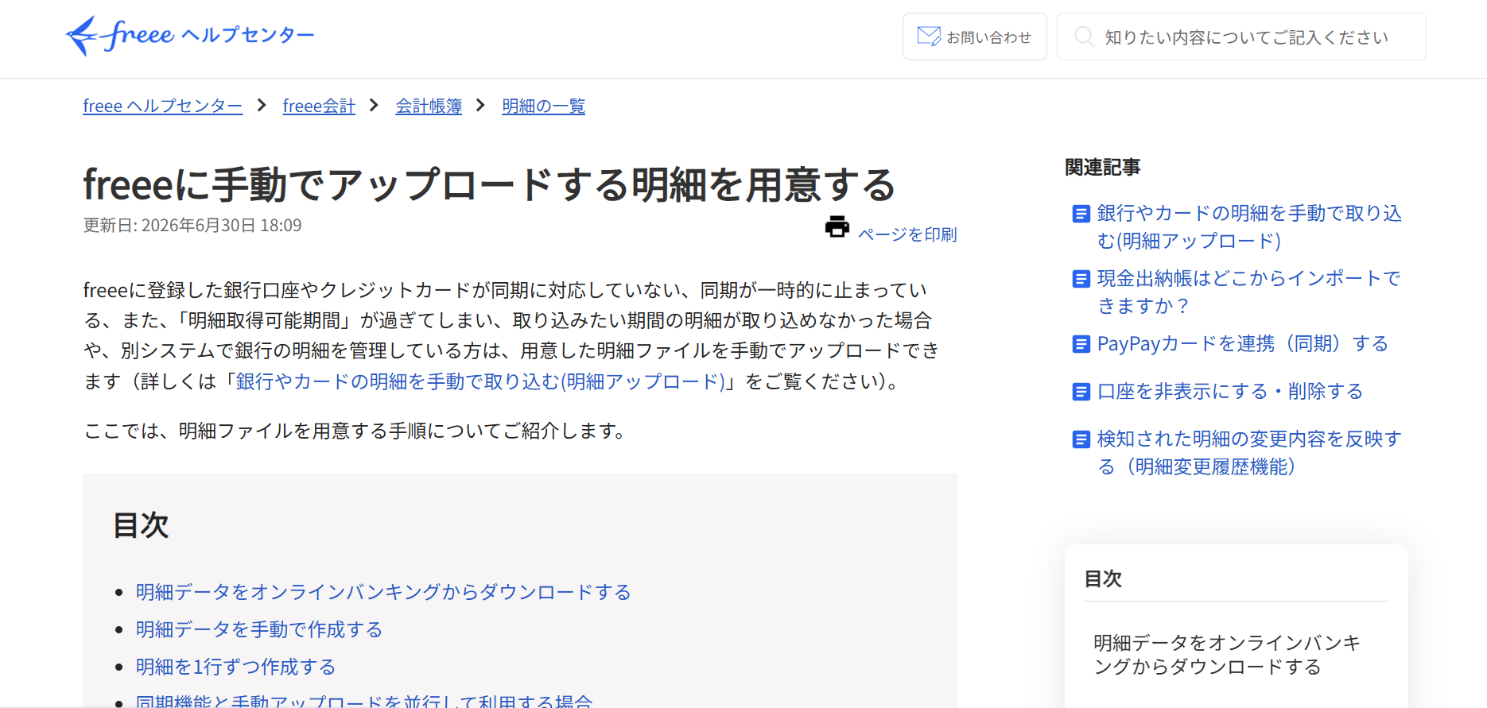Image resolution: width=1487 pixels, height=708 pixels.
Task: Click the article title freeeに手動でアップロードする明細を用意する
Action: [490, 184]
